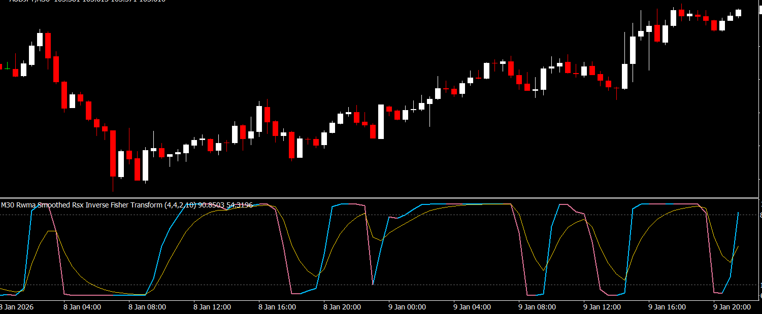The image size is (762, 314).
Task: Click the '9 Jan 20:00' time label
Action: (732, 307)
